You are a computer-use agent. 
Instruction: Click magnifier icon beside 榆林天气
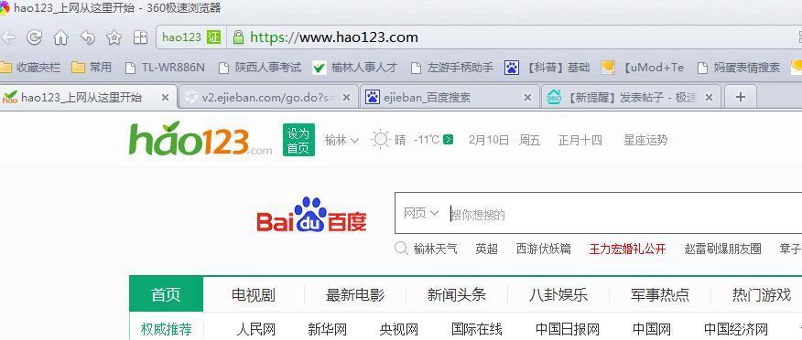click(402, 249)
